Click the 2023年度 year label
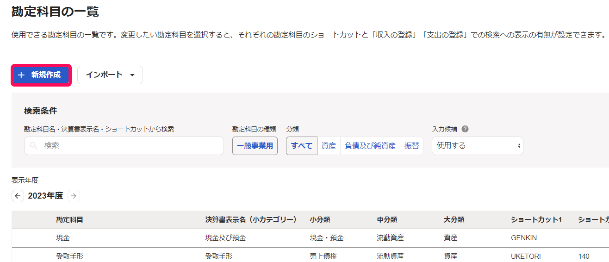This screenshot has width=609, height=262. point(45,196)
